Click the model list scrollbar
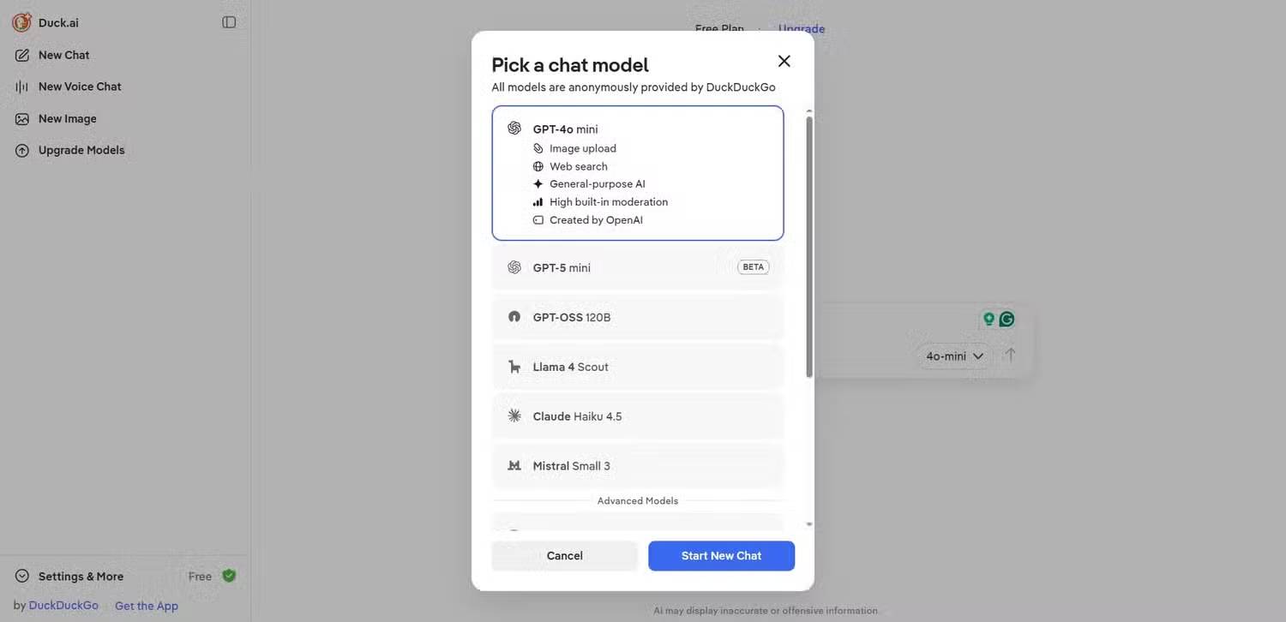 809,247
